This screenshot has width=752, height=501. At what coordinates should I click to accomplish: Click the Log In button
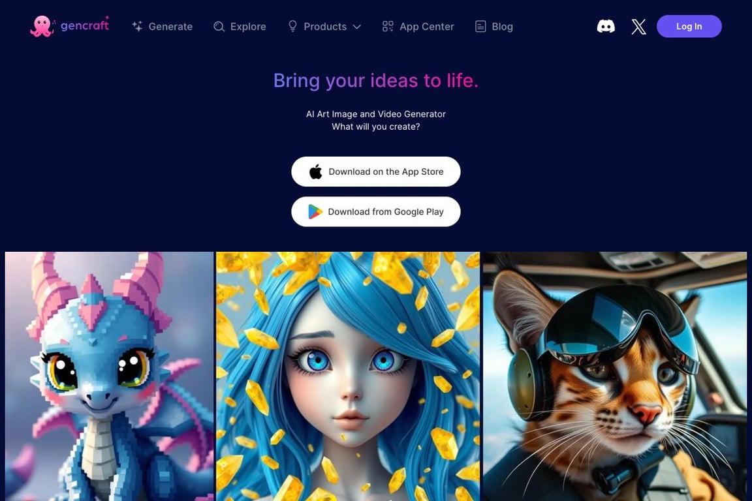[689, 26]
